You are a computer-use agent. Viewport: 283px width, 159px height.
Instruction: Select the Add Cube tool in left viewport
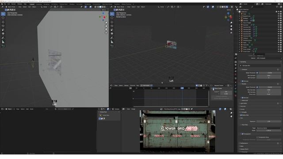point(3,46)
